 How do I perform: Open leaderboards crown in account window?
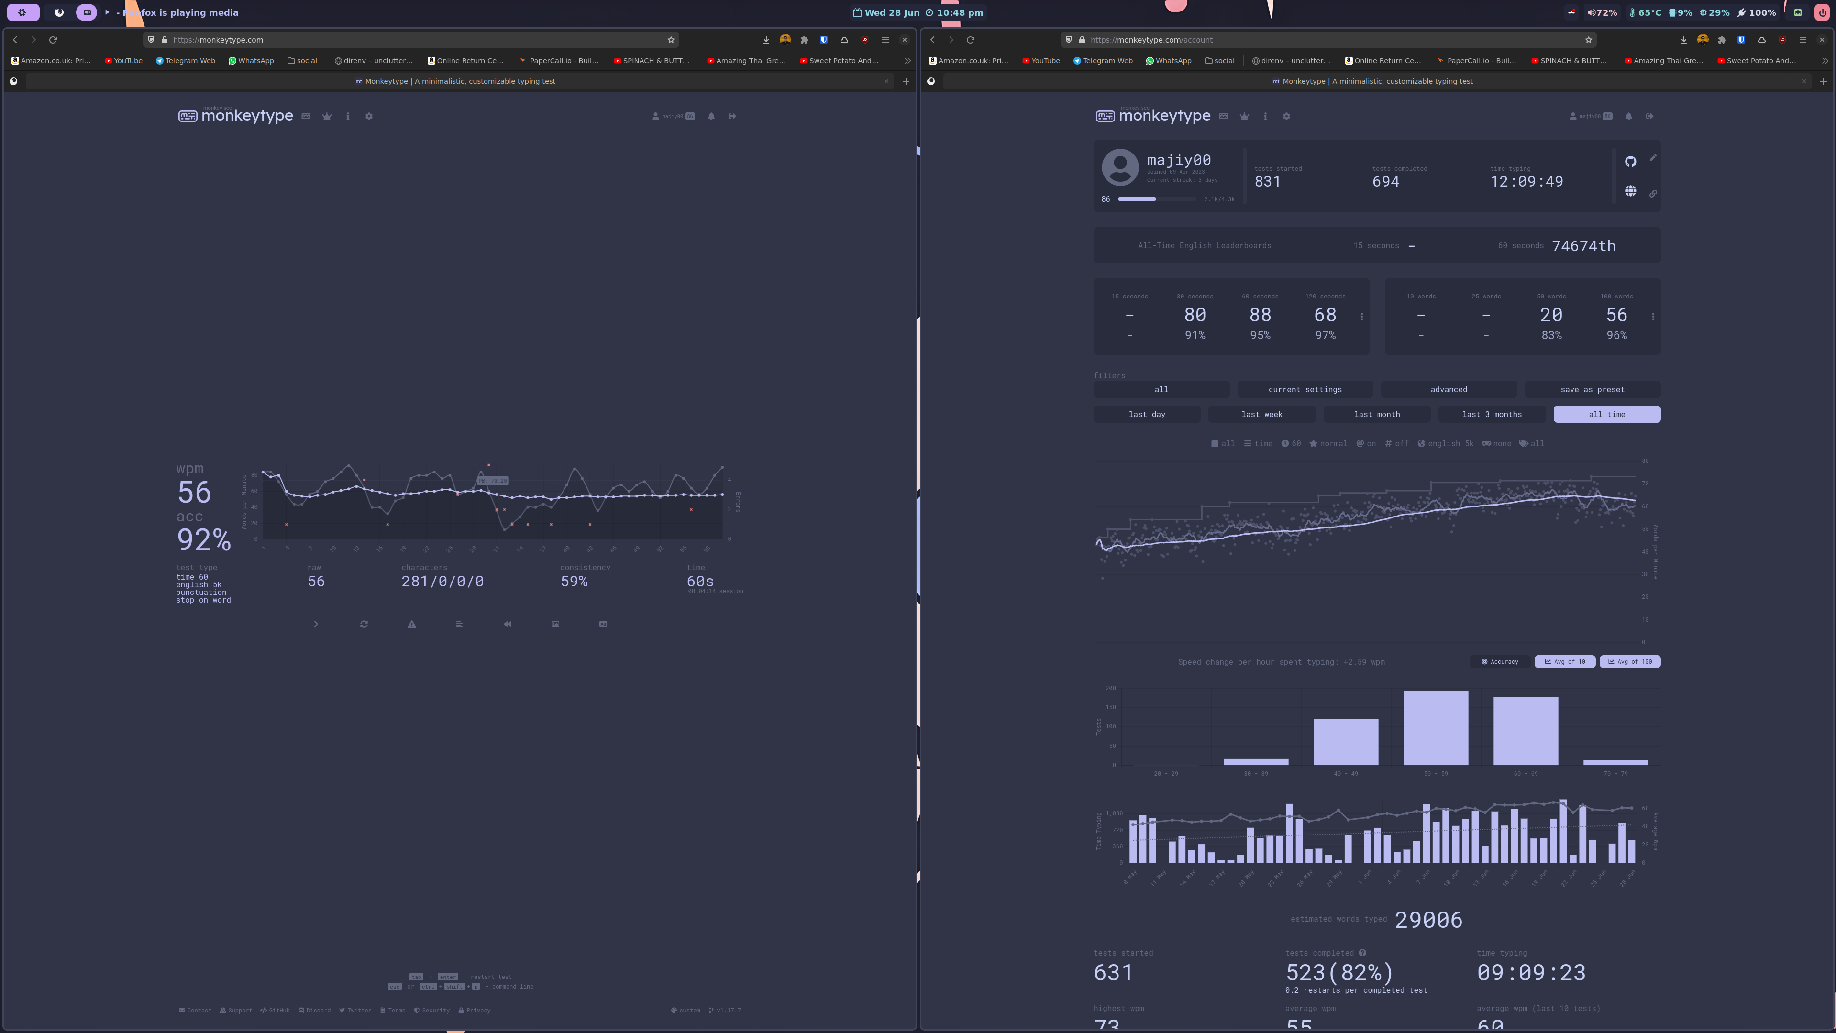click(x=1244, y=116)
